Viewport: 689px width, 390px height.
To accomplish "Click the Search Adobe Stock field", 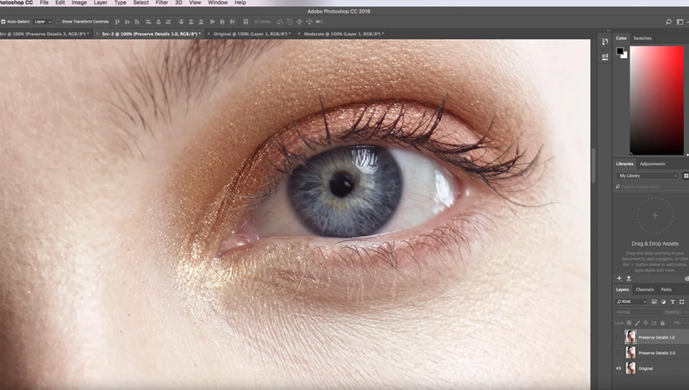I will pos(652,187).
